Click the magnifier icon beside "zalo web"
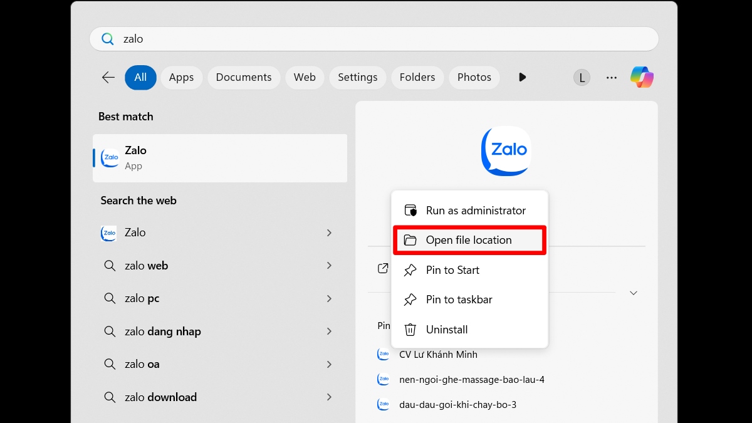This screenshot has height=423, width=752. 110,266
